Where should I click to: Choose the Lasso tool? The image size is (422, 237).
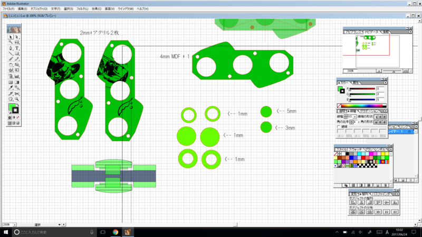[x=17, y=43]
